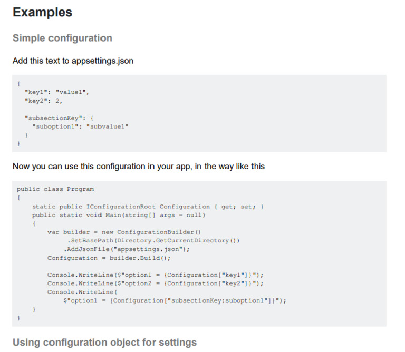
Task: Click the opening brace of the JSON block
Action: (18, 83)
